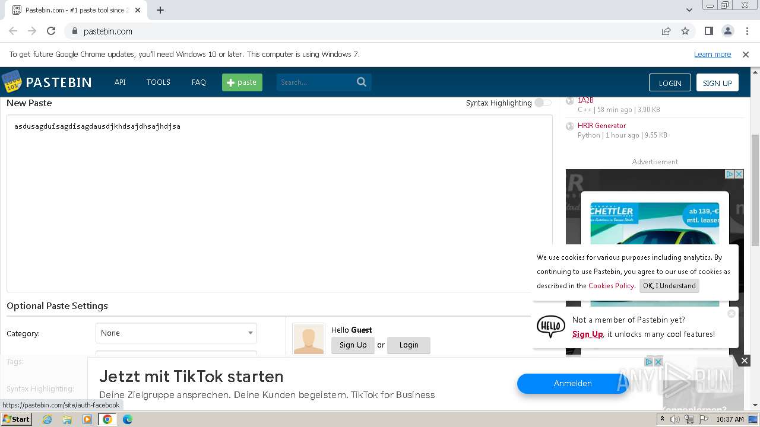The width and height of the screenshot is (760, 427).
Task: Open the tab search chevron
Action: (x=689, y=10)
